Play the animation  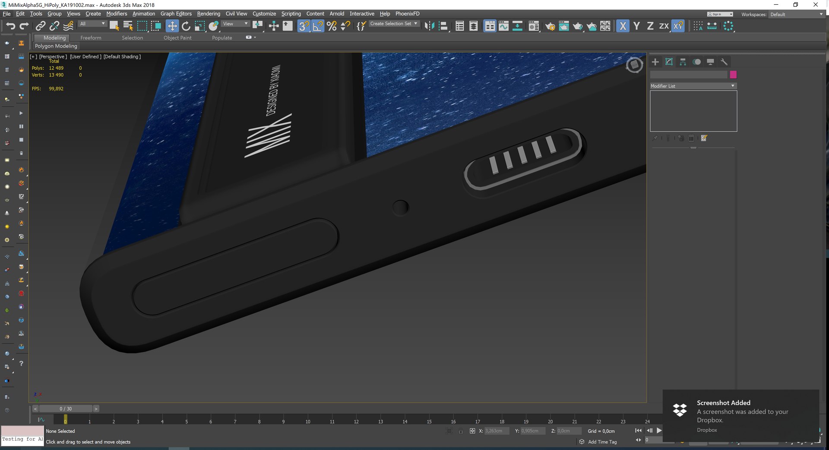(x=659, y=431)
